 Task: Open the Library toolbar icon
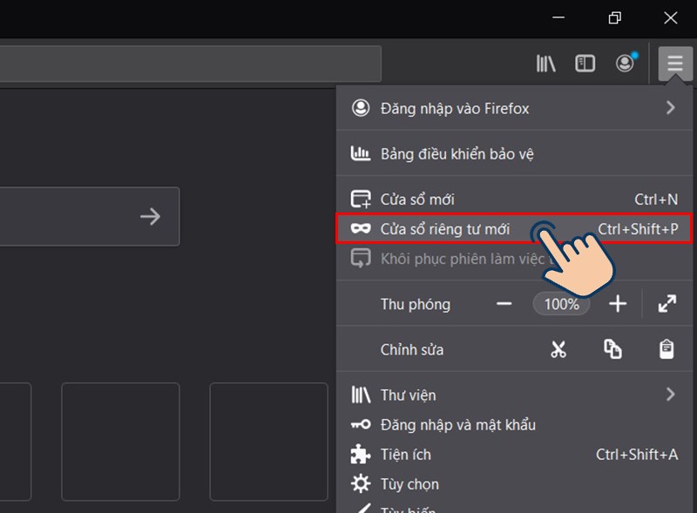coord(545,63)
